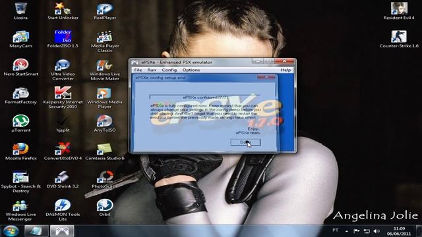Click Done in the config setup dialog
422x237 pixels.
(245, 142)
